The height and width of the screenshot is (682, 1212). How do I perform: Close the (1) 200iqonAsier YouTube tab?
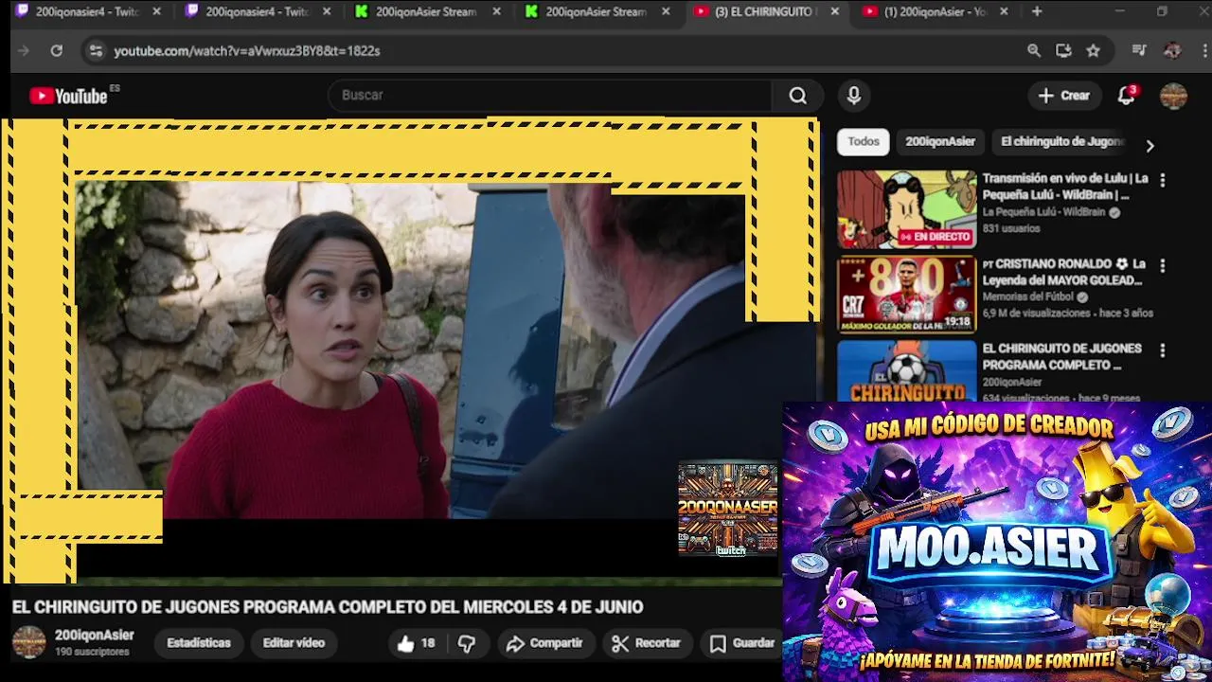click(1004, 11)
